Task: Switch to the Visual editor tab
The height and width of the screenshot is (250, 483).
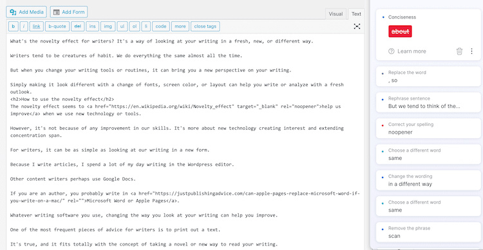Action: pyautogui.click(x=336, y=14)
